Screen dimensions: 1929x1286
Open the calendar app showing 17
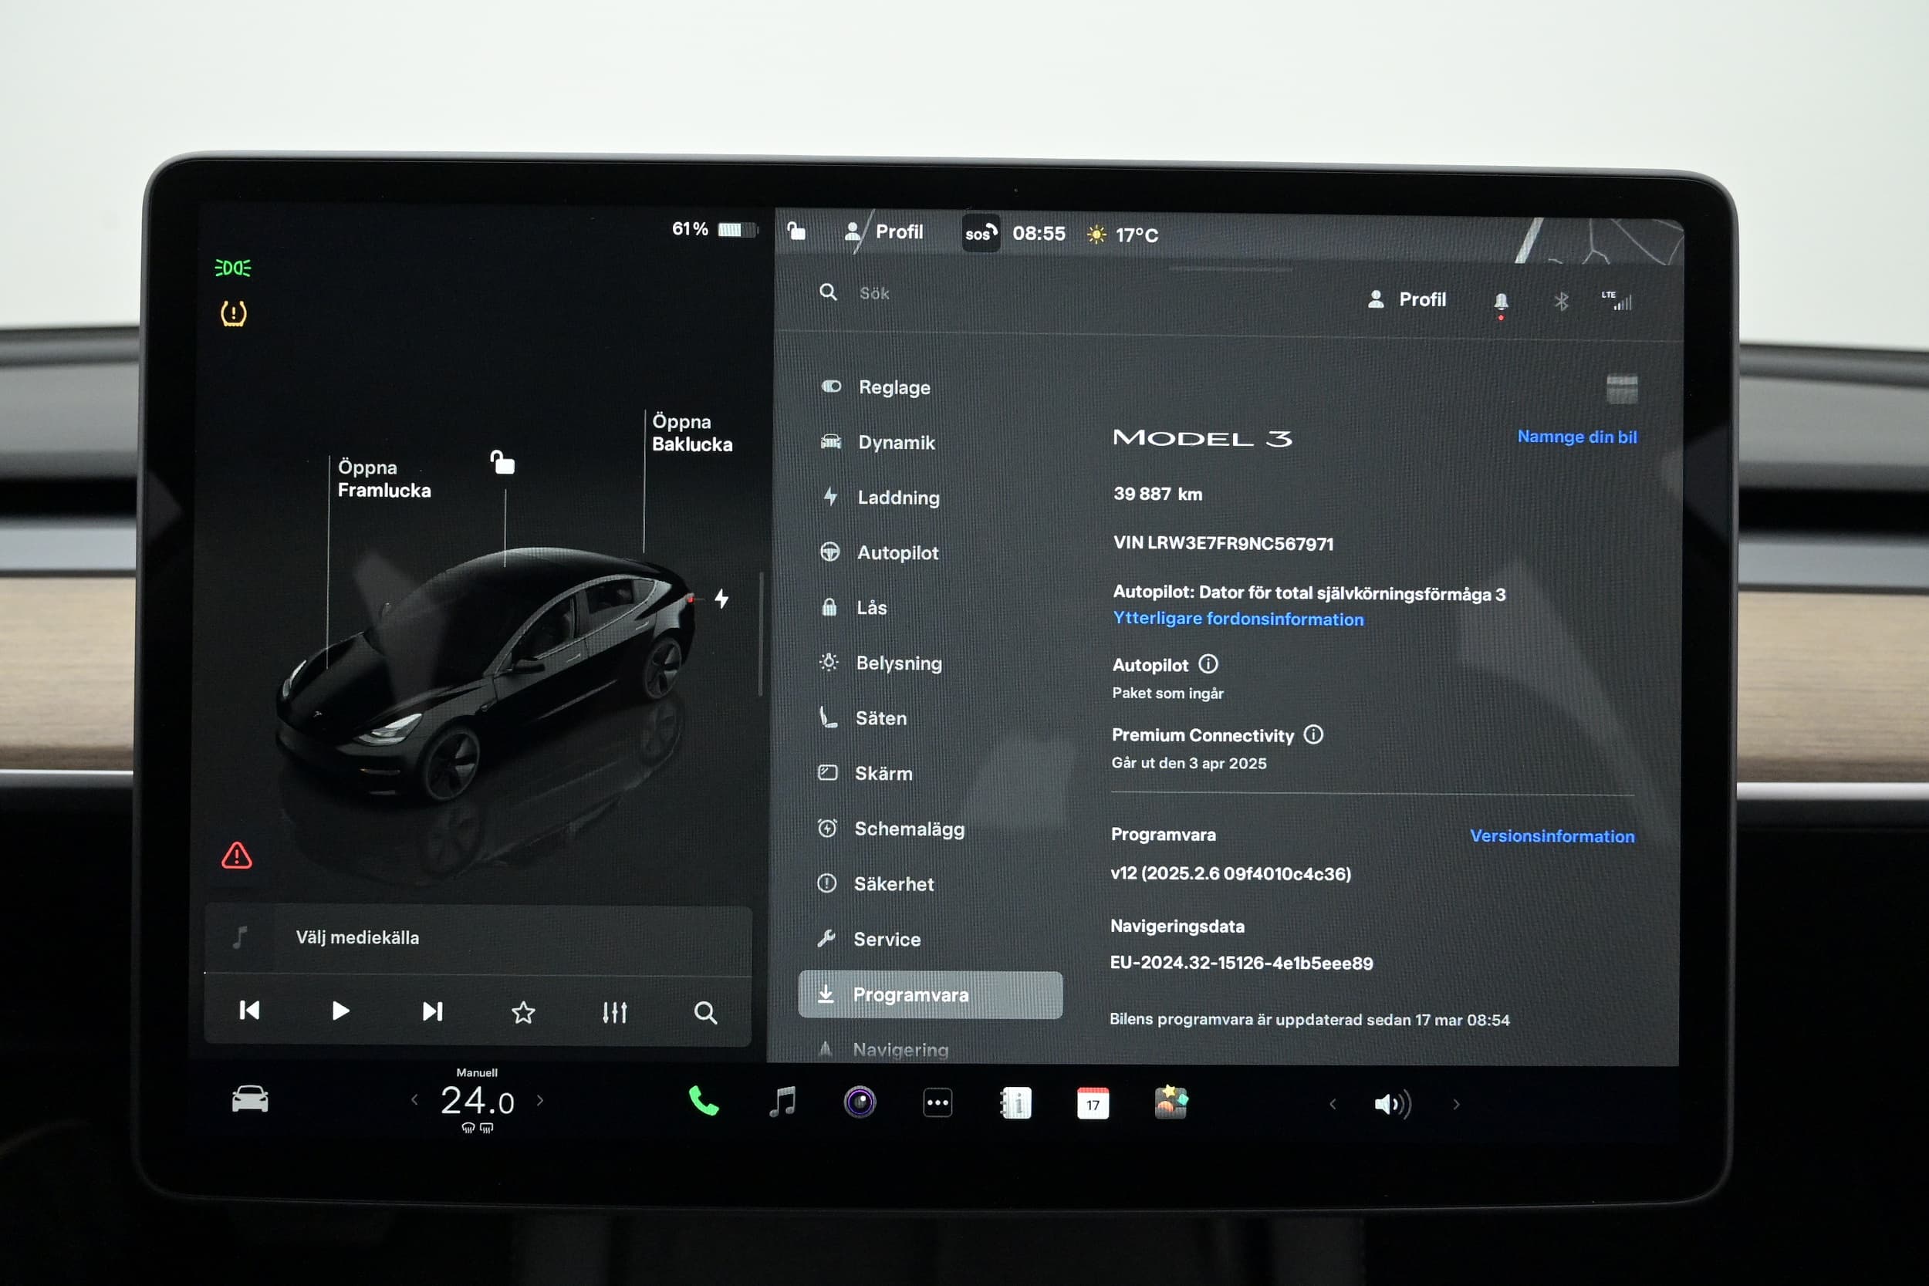(1093, 1103)
